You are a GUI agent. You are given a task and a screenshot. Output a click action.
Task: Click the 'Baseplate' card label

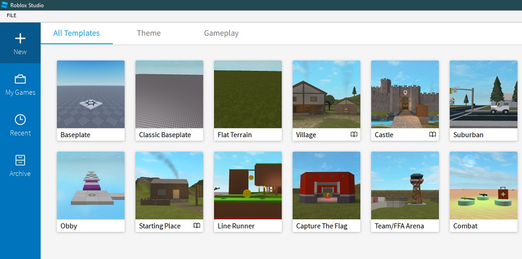coord(75,135)
